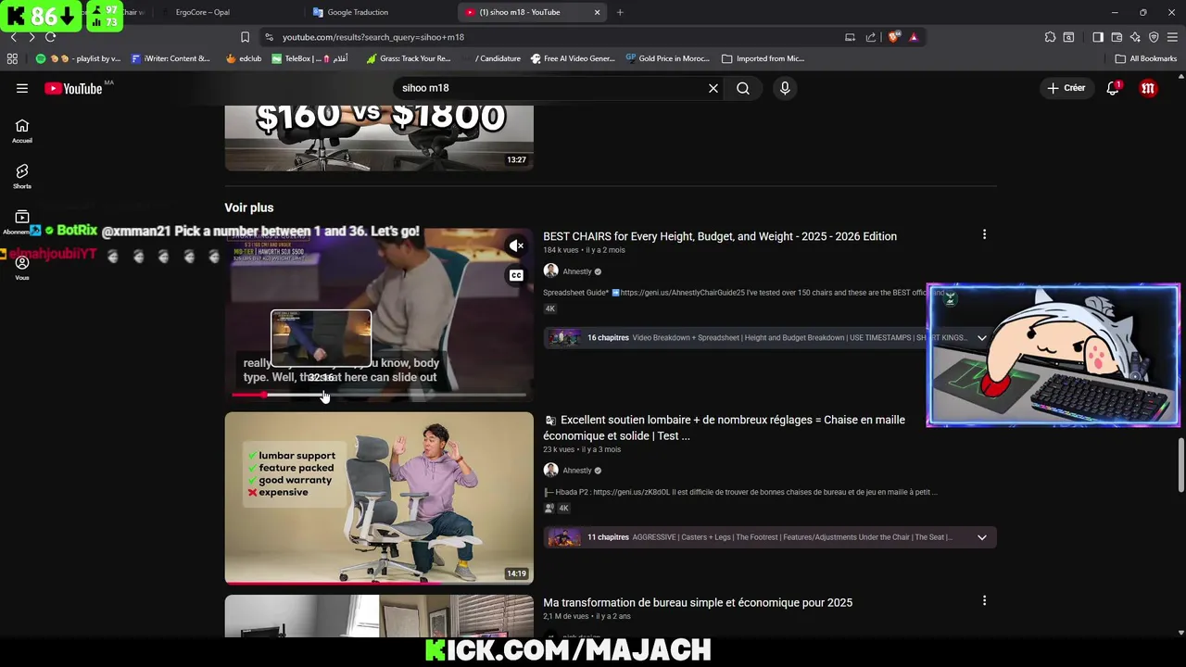This screenshot has height=667, width=1186.
Task: Open the Vous sidebar item
Action: [22, 268]
